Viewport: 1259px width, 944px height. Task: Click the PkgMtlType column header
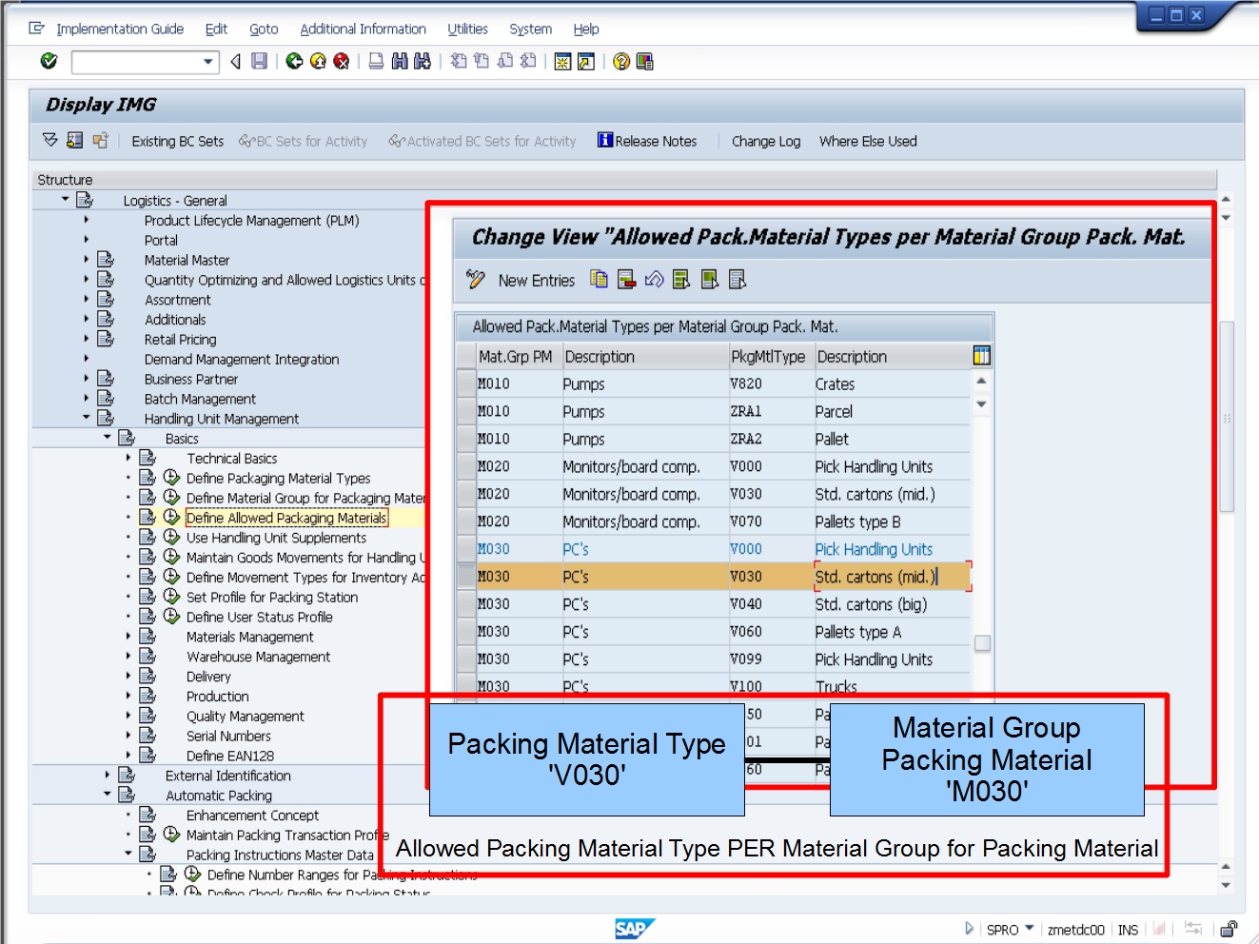click(768, 356)
